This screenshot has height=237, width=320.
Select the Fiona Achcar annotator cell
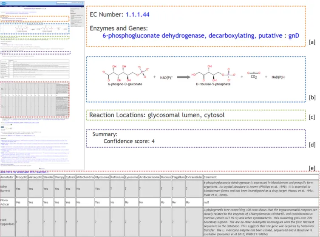coord(7,202)
